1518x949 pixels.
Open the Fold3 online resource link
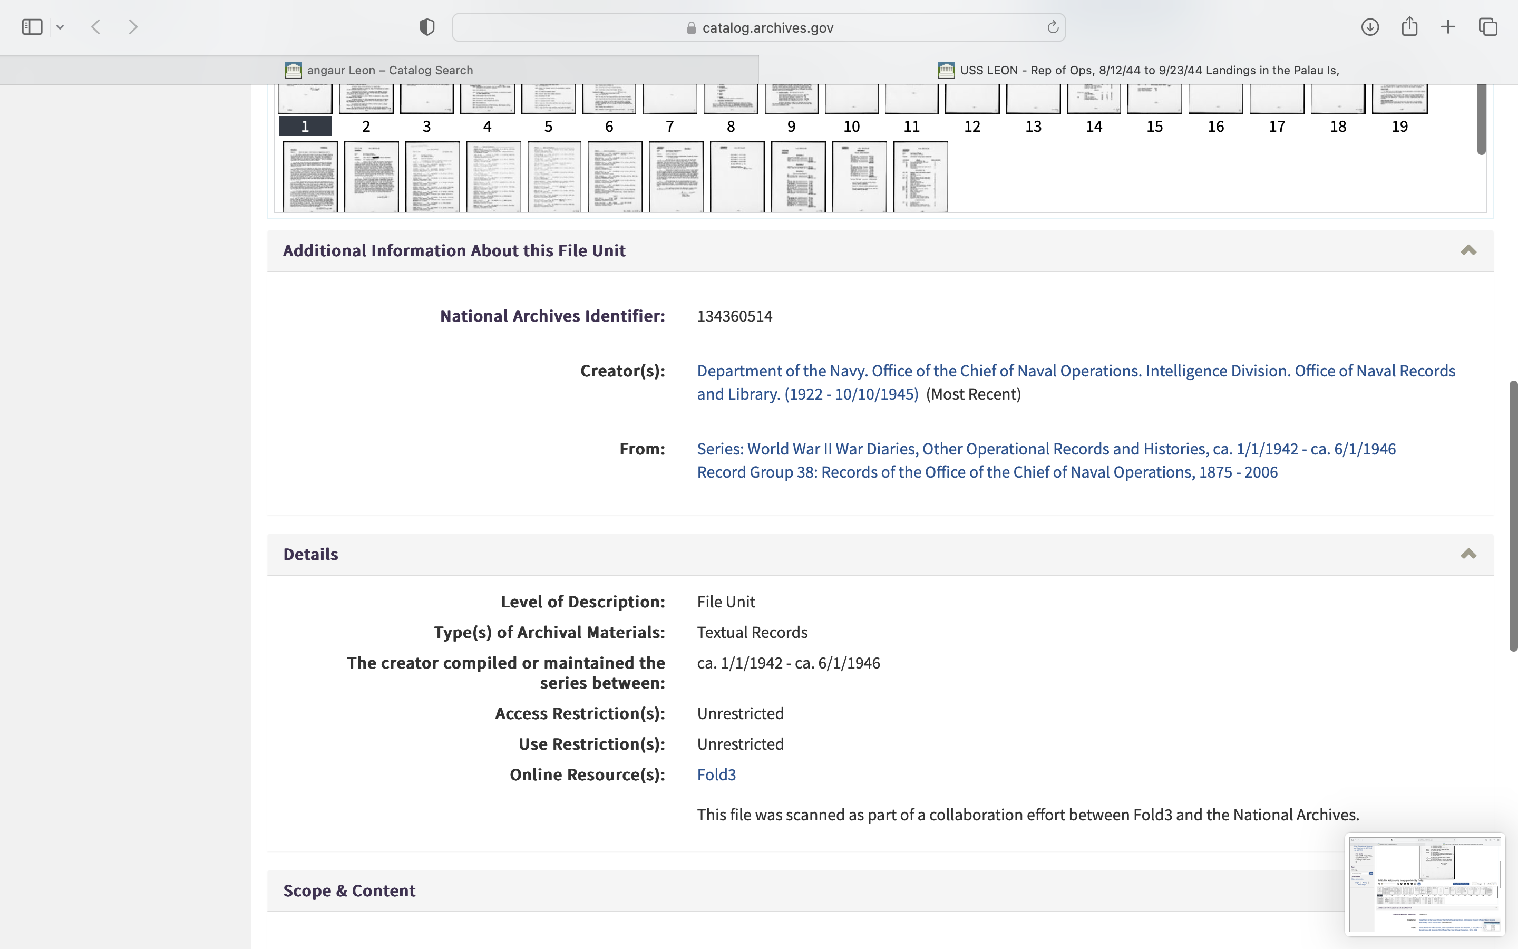pyautogui.click(x=716, y=774)
